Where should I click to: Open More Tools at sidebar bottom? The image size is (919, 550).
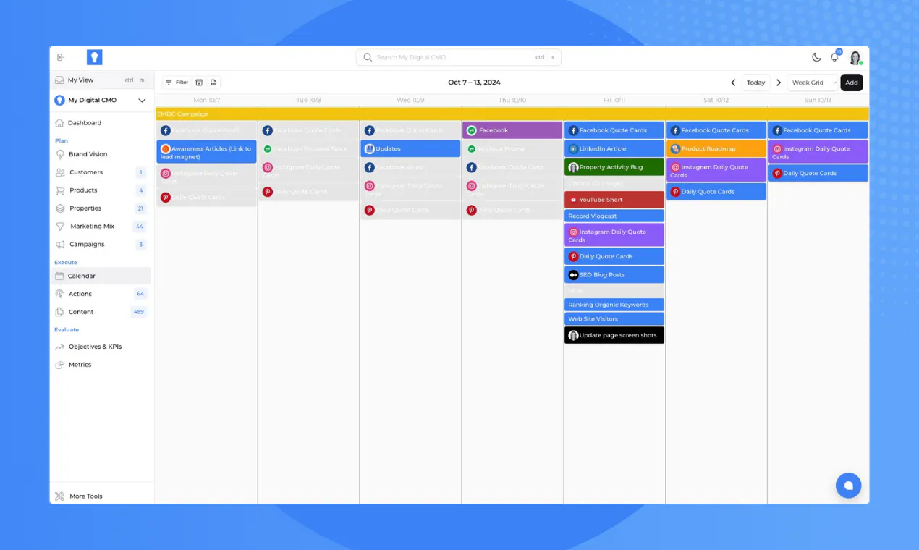tap(101, 496)
